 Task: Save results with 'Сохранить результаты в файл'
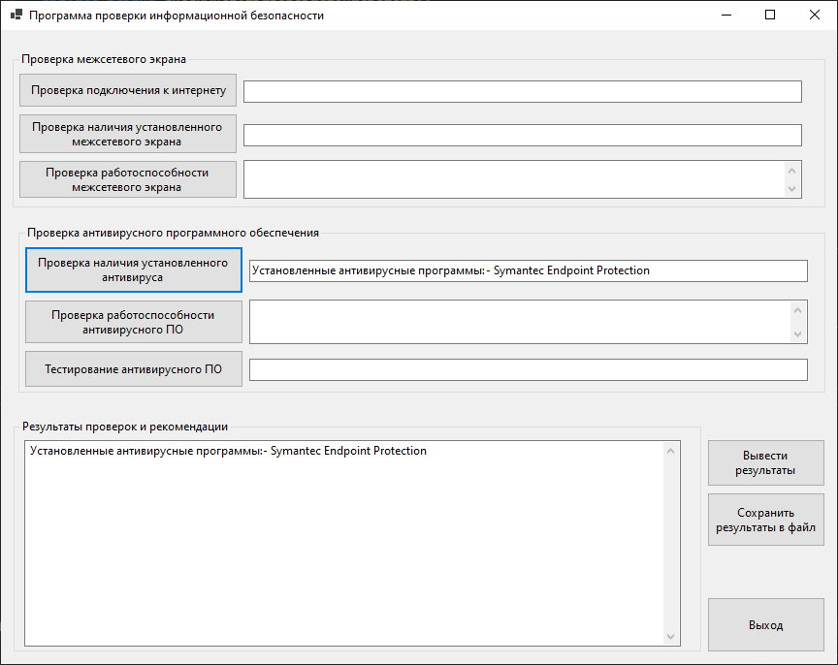pyautogui.click(x=766, y=520)
